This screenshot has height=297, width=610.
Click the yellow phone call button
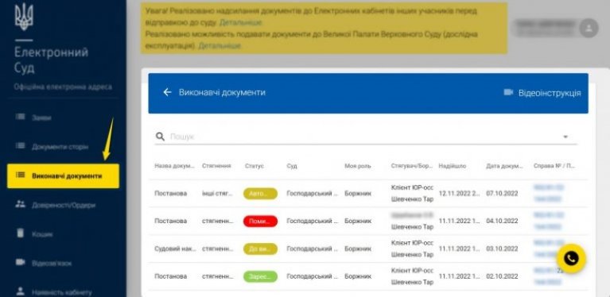point(571,258)
